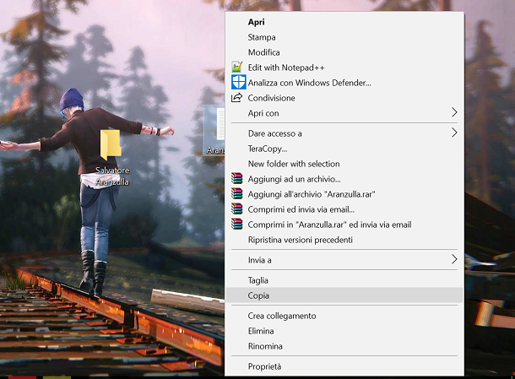Screen dimensions: 515x379
Task: Open the Apri con entry
Action: point(344,113)
